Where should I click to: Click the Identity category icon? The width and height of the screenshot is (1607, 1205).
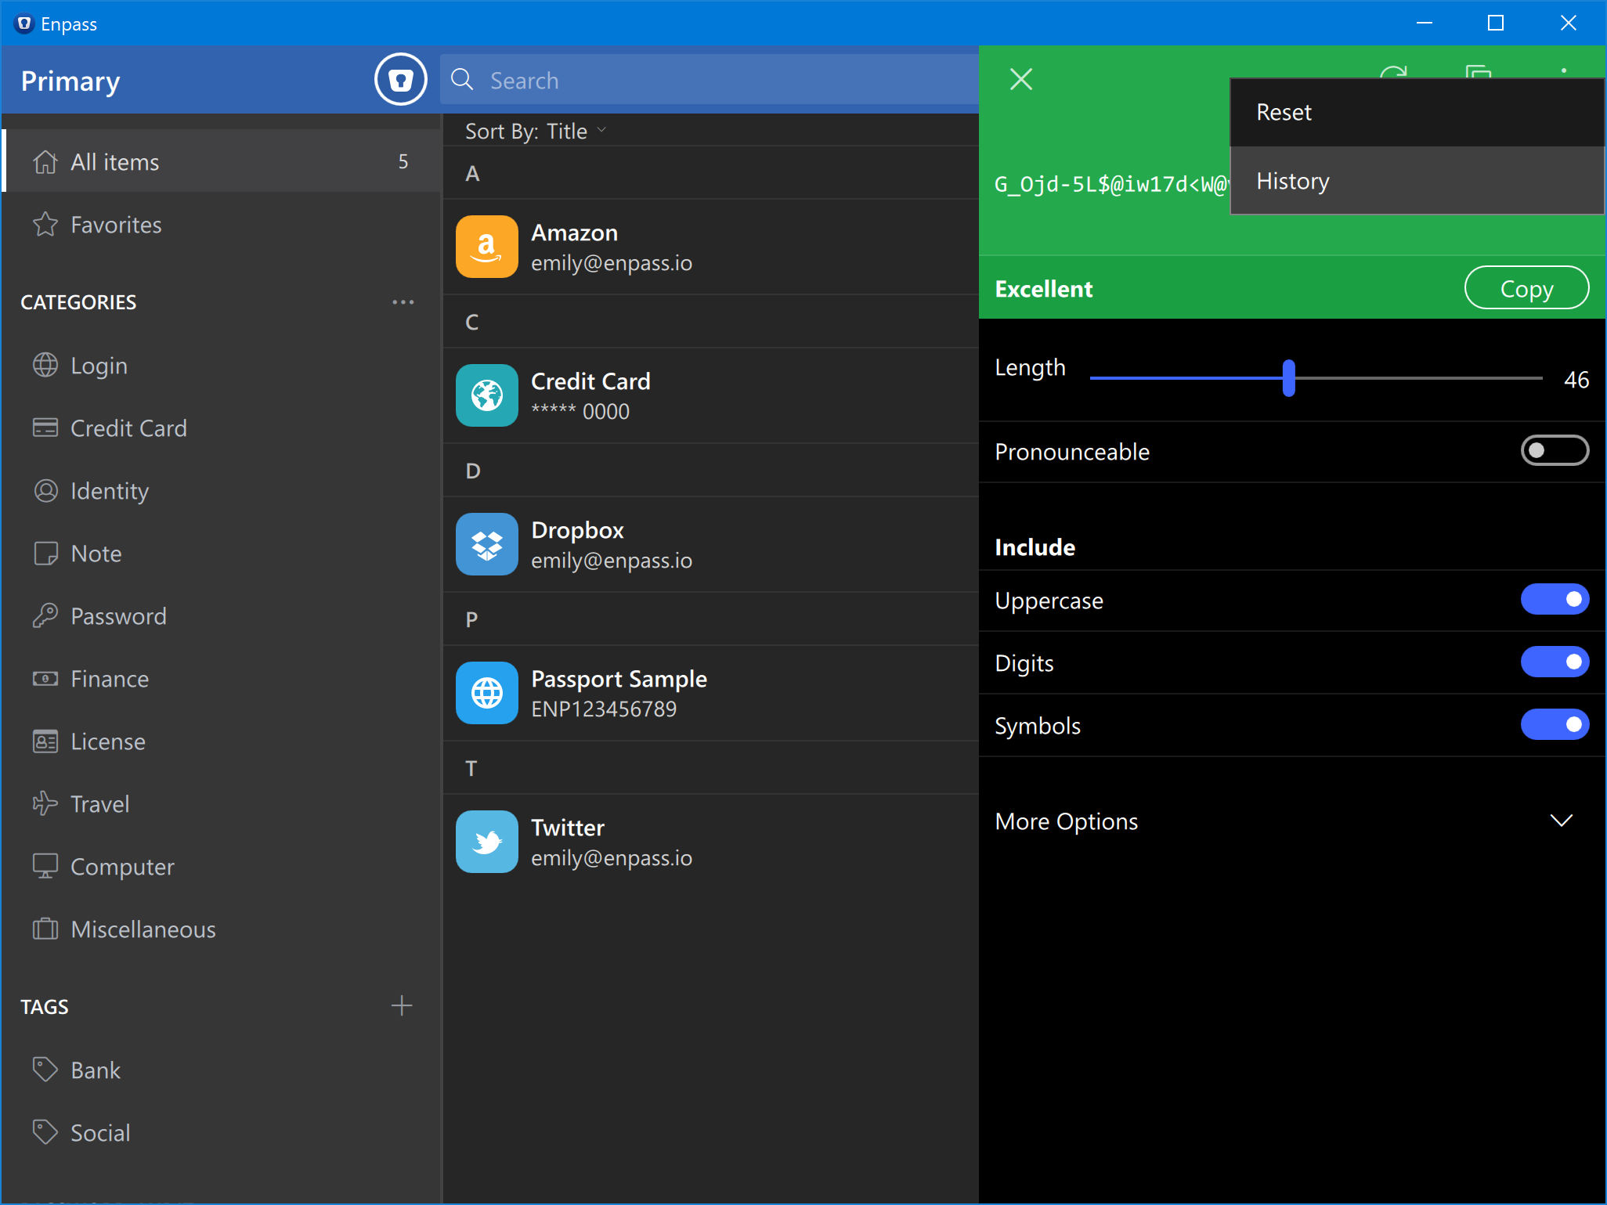(x=45, y=490)
